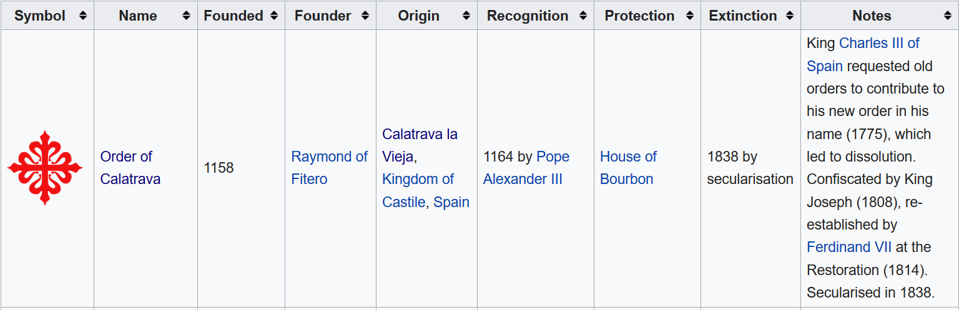959x310 pixels.
Task: Click the Founded column header text
Action: [234, 16]
